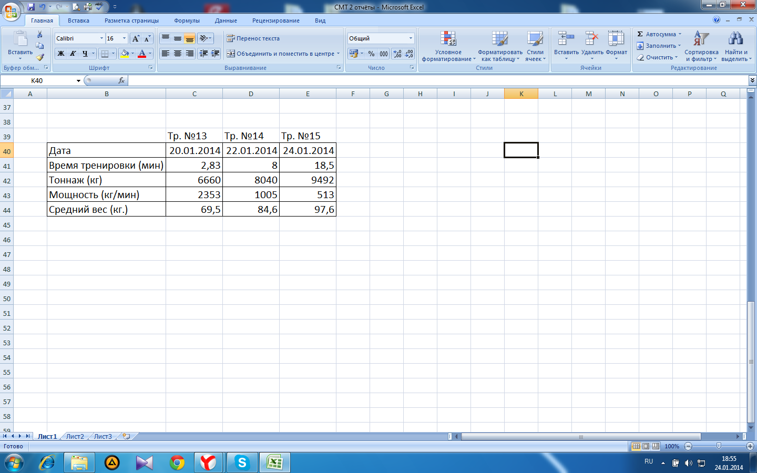Click the Сортировка и фильтр icon
This screenshot has height=473, width=757.
click(x=701, y=46)
